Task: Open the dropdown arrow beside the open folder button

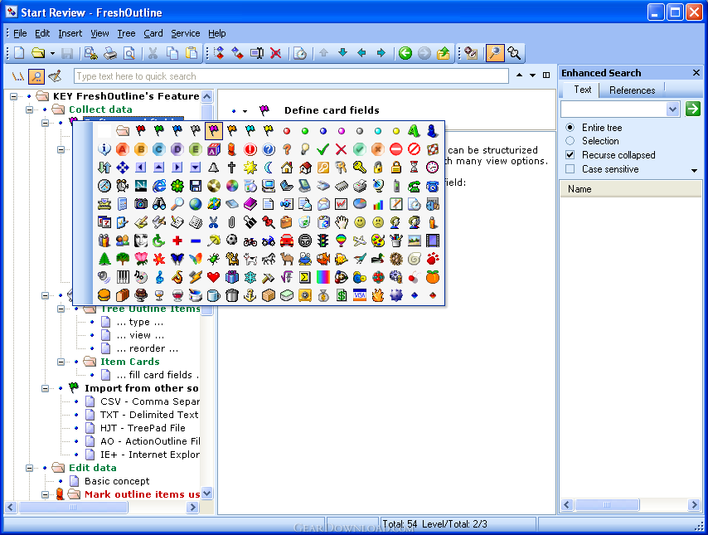Action: point(52,53)
